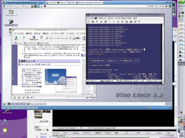Click the undo arrow icon in Emacs toolbar

(x=109, y=21)
